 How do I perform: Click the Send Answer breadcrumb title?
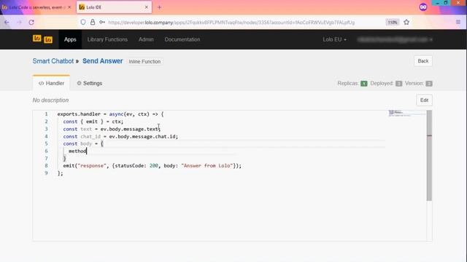pyautogui.click(x=102, y=61)
